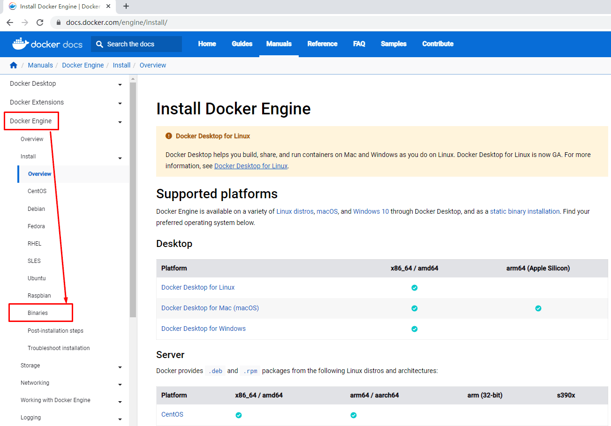
Task: Click the sidebar scrollbar up arrow
Action: [133, 78]
